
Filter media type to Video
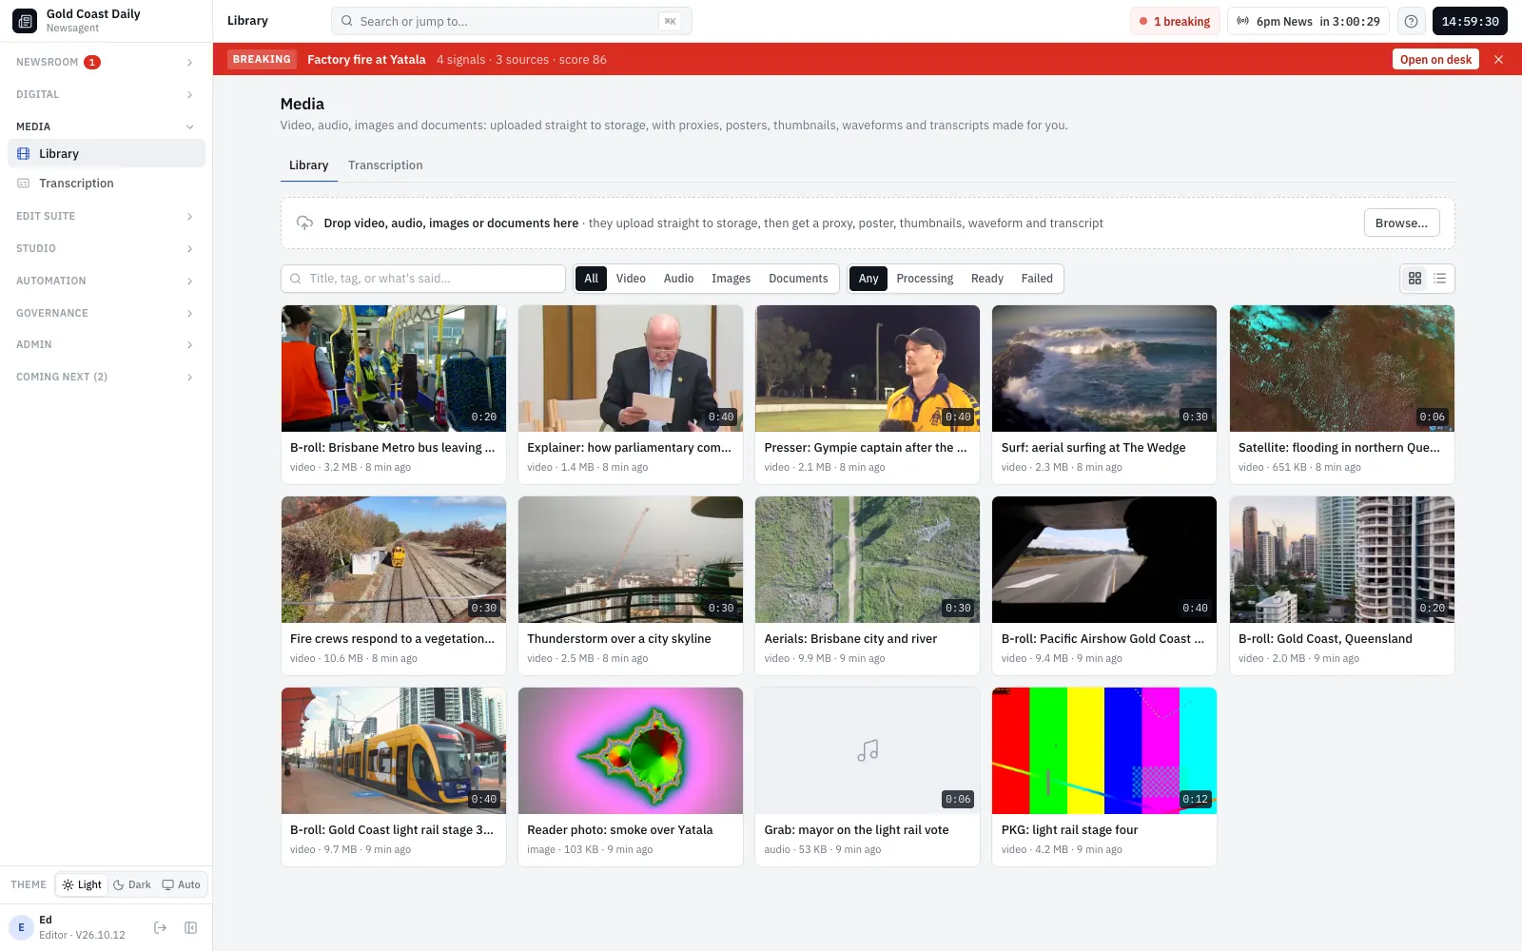(631, 279)
